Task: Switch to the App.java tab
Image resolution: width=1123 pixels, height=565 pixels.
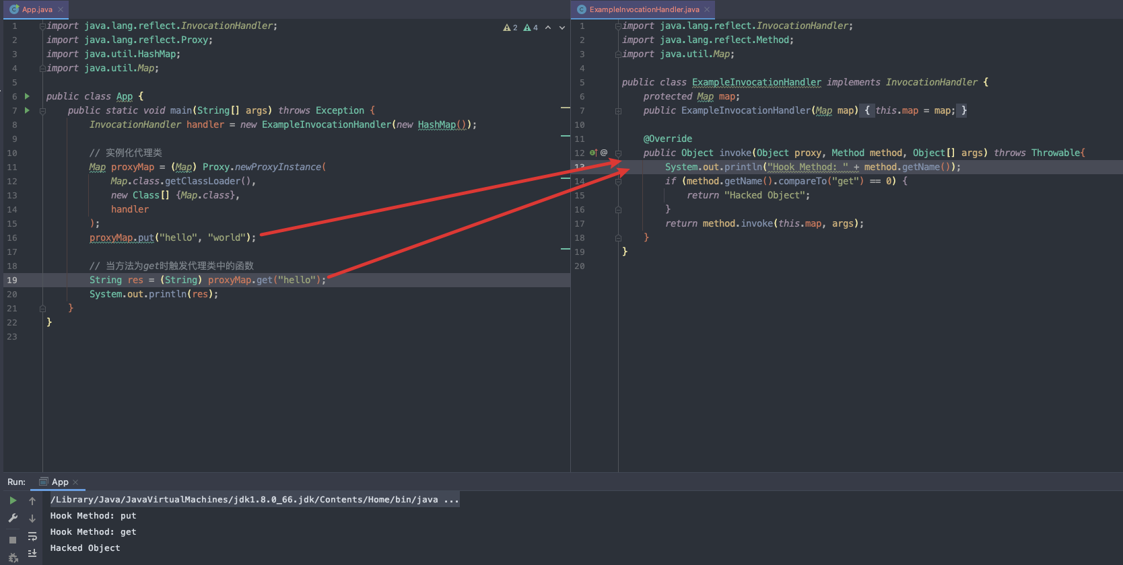Action: (37, 9)
